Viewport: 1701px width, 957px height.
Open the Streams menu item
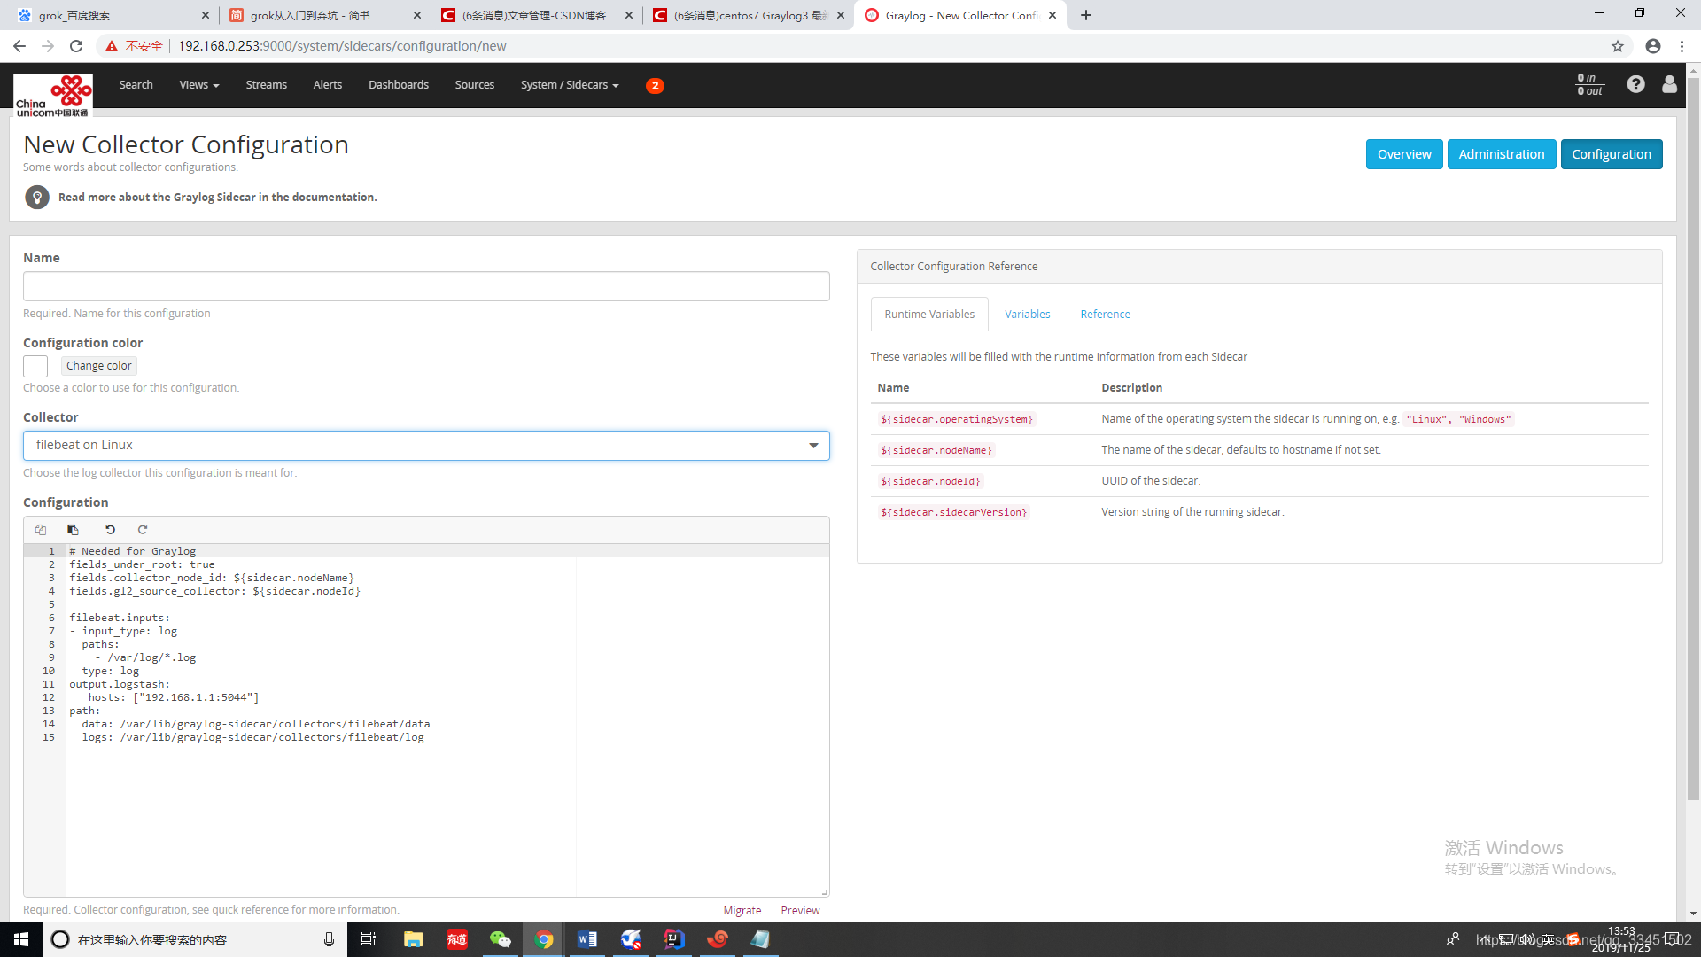[266, 85]
